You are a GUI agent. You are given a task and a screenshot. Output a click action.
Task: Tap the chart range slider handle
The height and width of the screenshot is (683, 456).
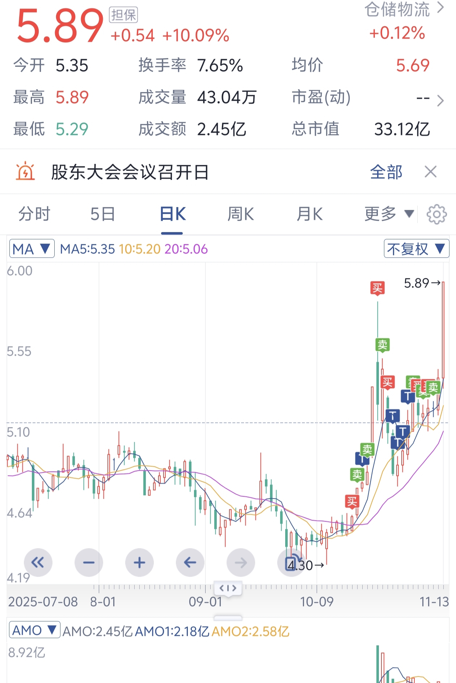point(228,588)
